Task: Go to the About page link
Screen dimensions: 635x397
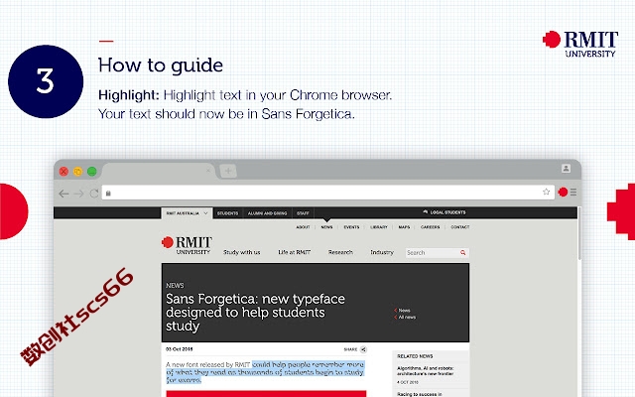Action: (303, 227)
